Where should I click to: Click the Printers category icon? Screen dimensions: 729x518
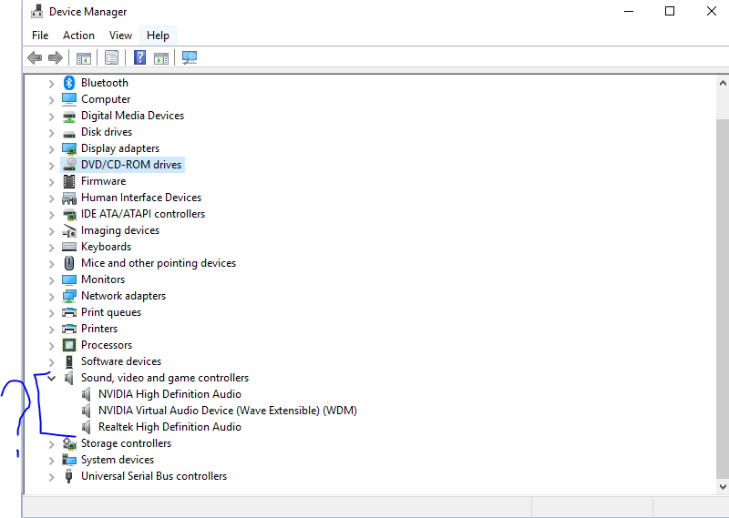click(69, 329)
